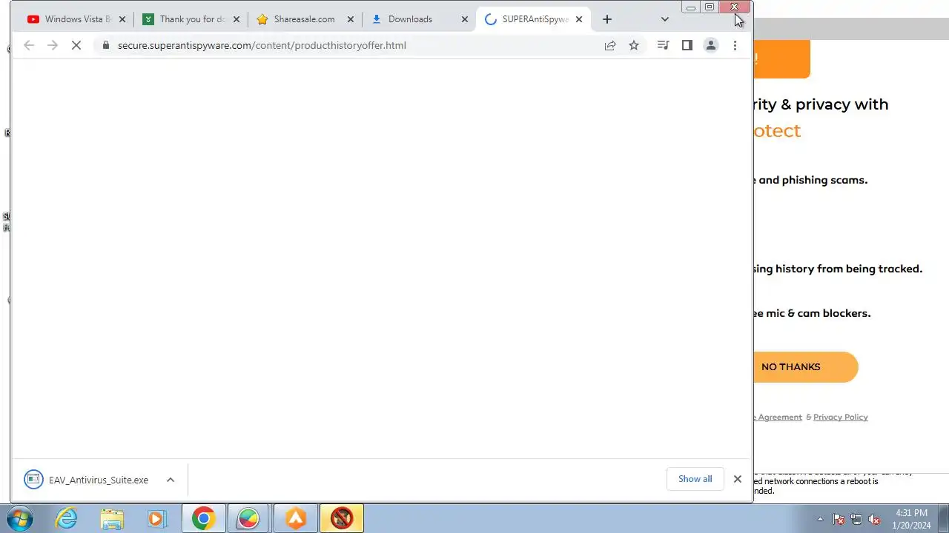Screen dimensions: 949x533
Task: Dismiss the downloads bar
Action: click(738, 479)
